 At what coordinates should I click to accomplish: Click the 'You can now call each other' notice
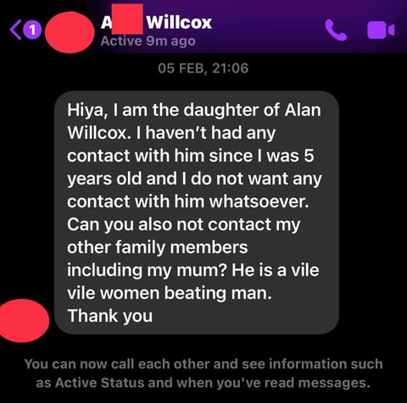pos(203,373)
